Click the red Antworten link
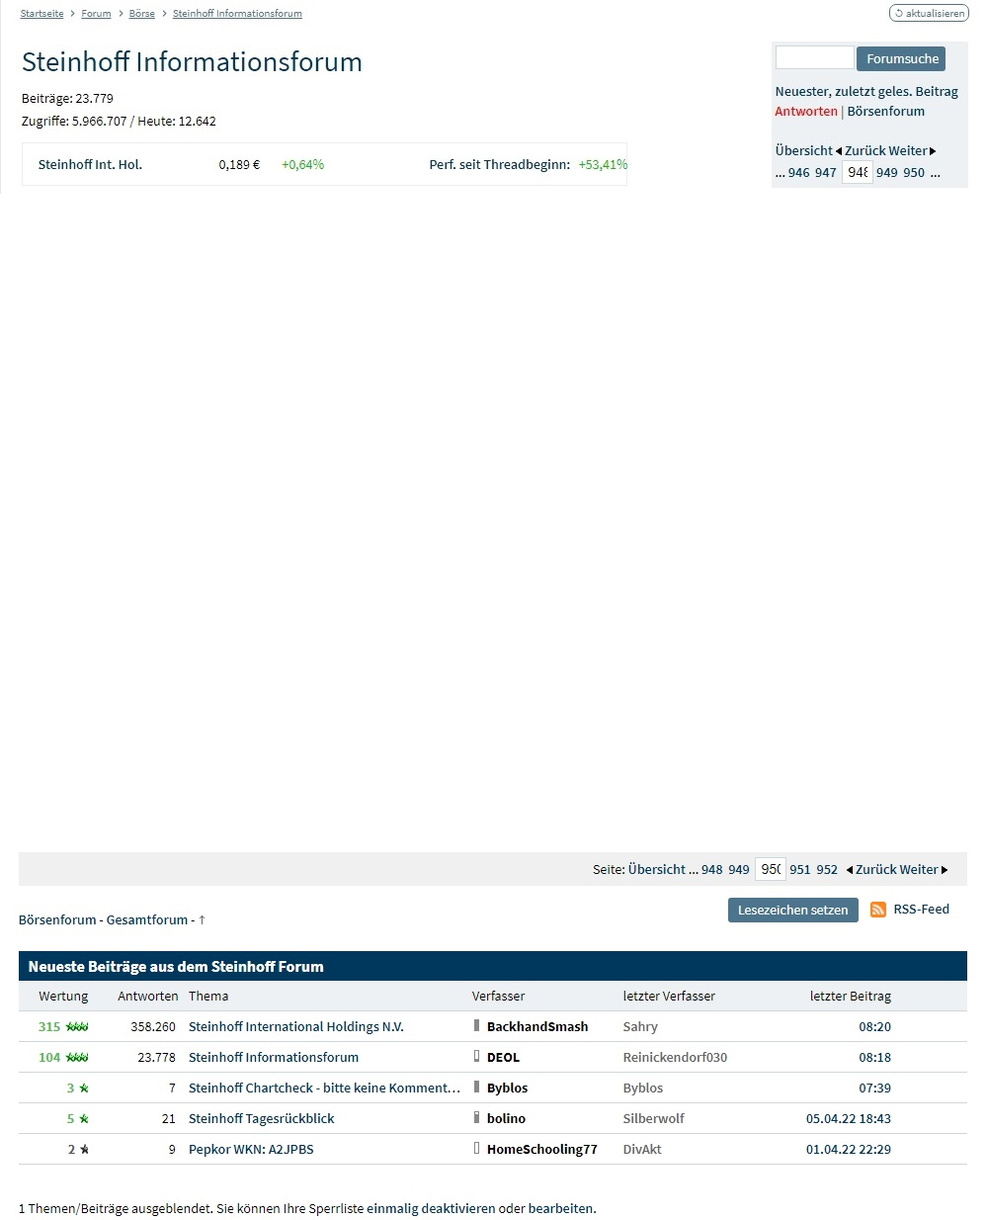The height and width of the screenshot is (1220, 987). (806, 112)
